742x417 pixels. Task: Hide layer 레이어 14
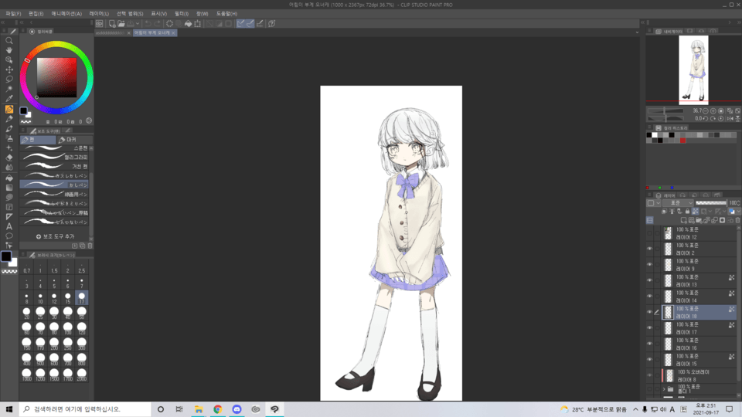click(x=649, y=296)
